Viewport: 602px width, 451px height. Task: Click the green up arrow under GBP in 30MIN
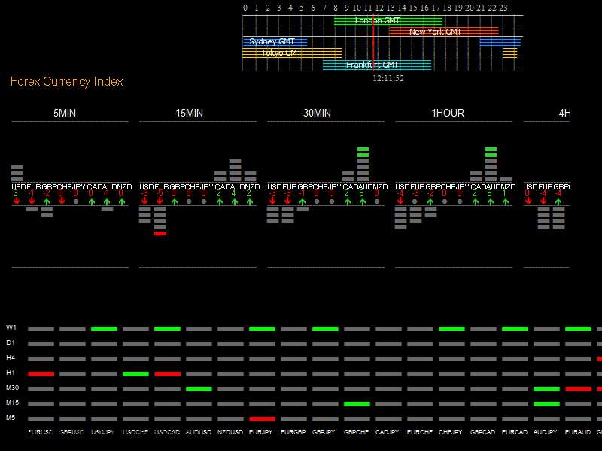tap(303, 201)
